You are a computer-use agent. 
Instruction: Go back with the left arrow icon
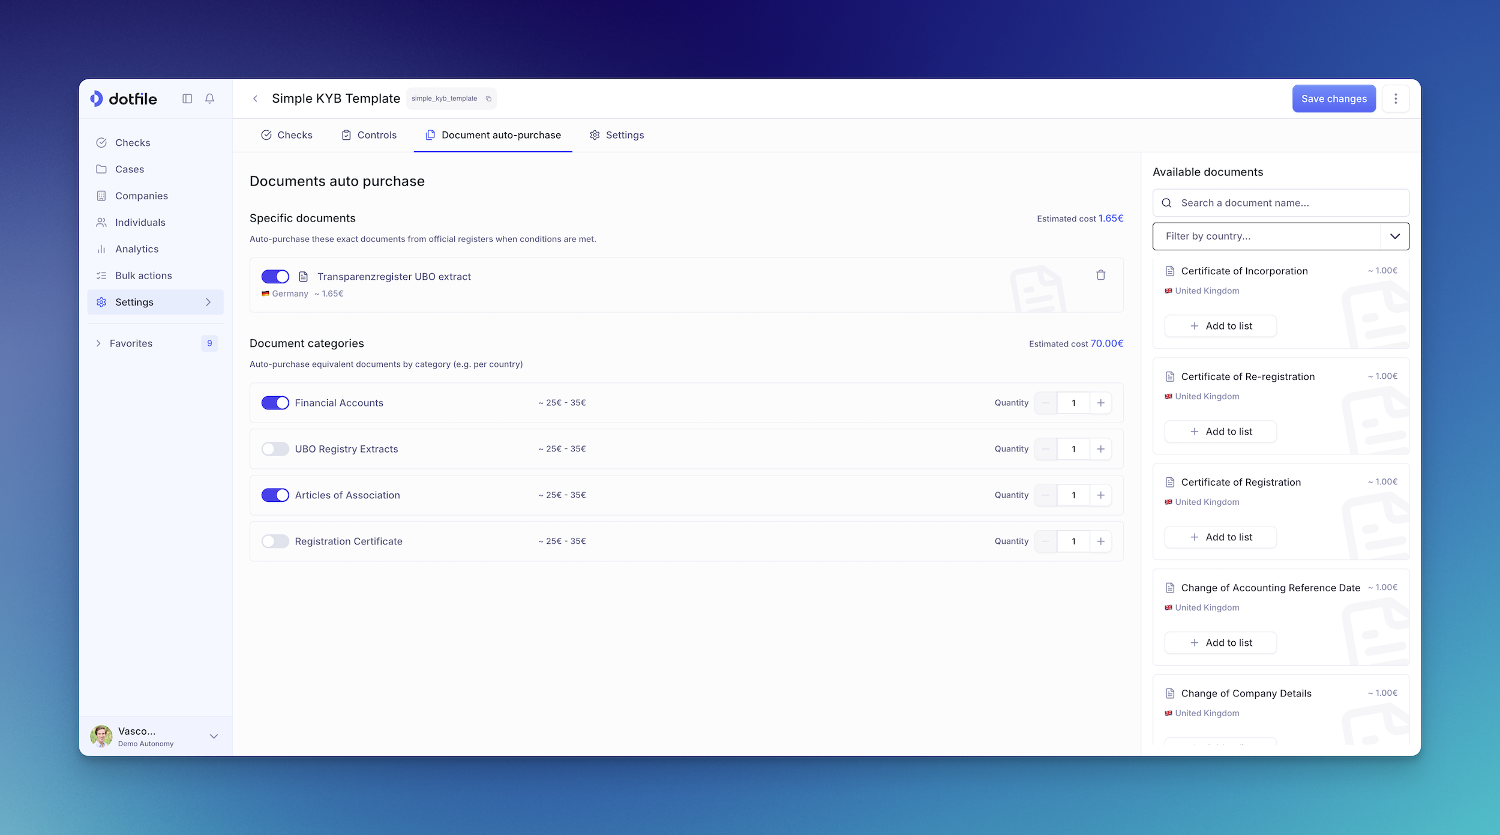click(255, 98)
